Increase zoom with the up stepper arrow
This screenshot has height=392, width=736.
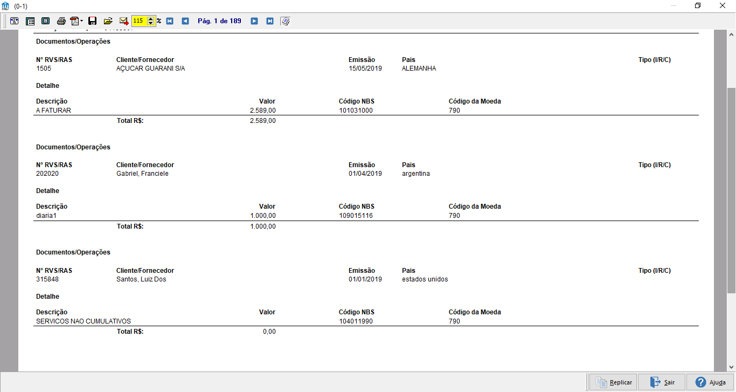151,19
